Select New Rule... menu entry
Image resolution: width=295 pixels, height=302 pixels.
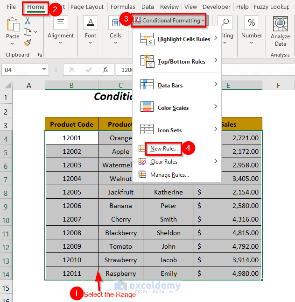pos(164,149)
